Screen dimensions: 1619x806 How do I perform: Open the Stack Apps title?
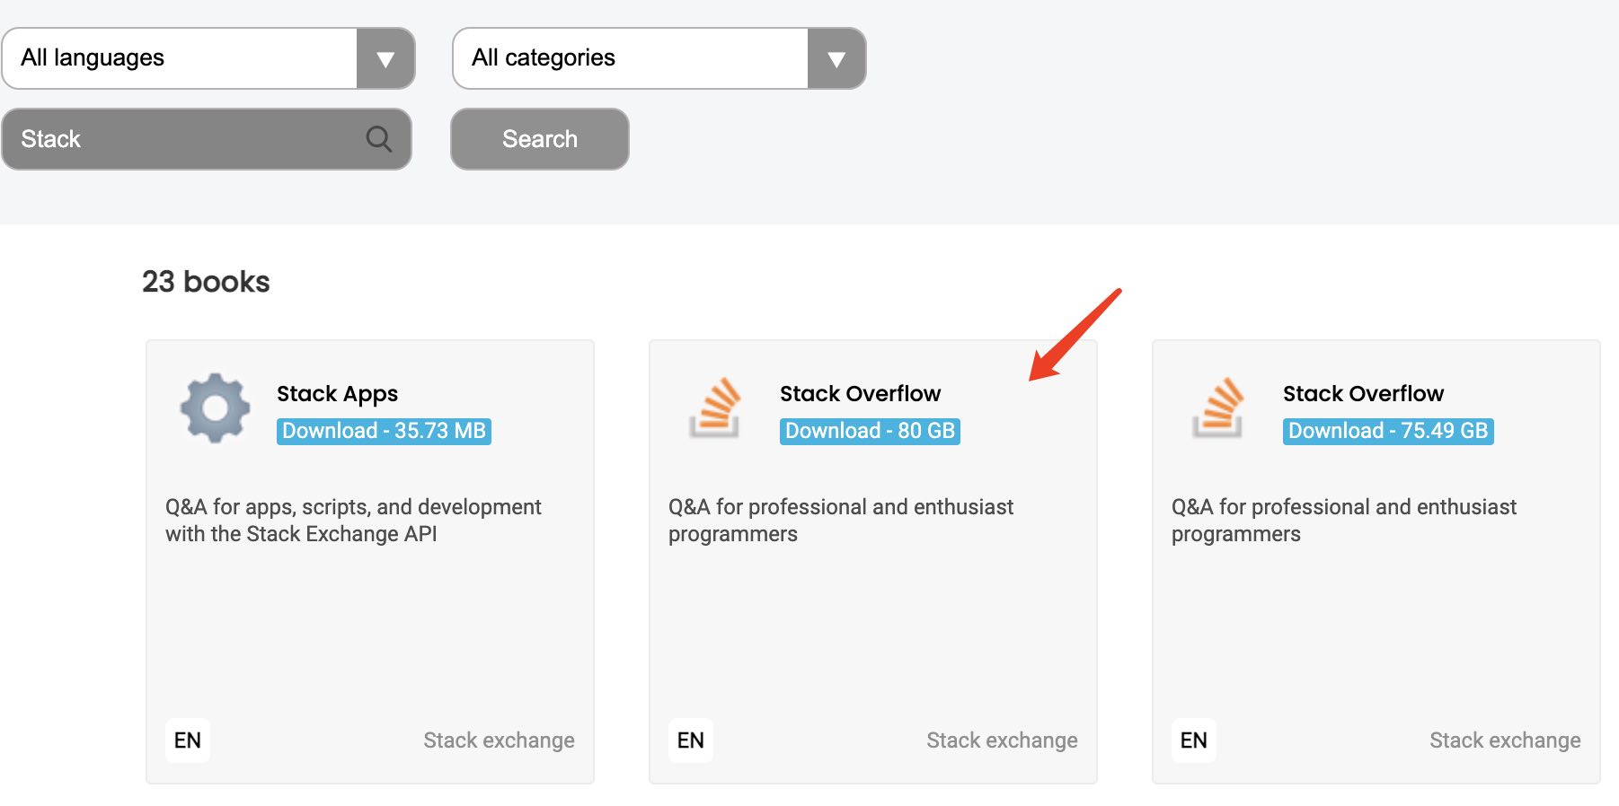click(337, 394)
